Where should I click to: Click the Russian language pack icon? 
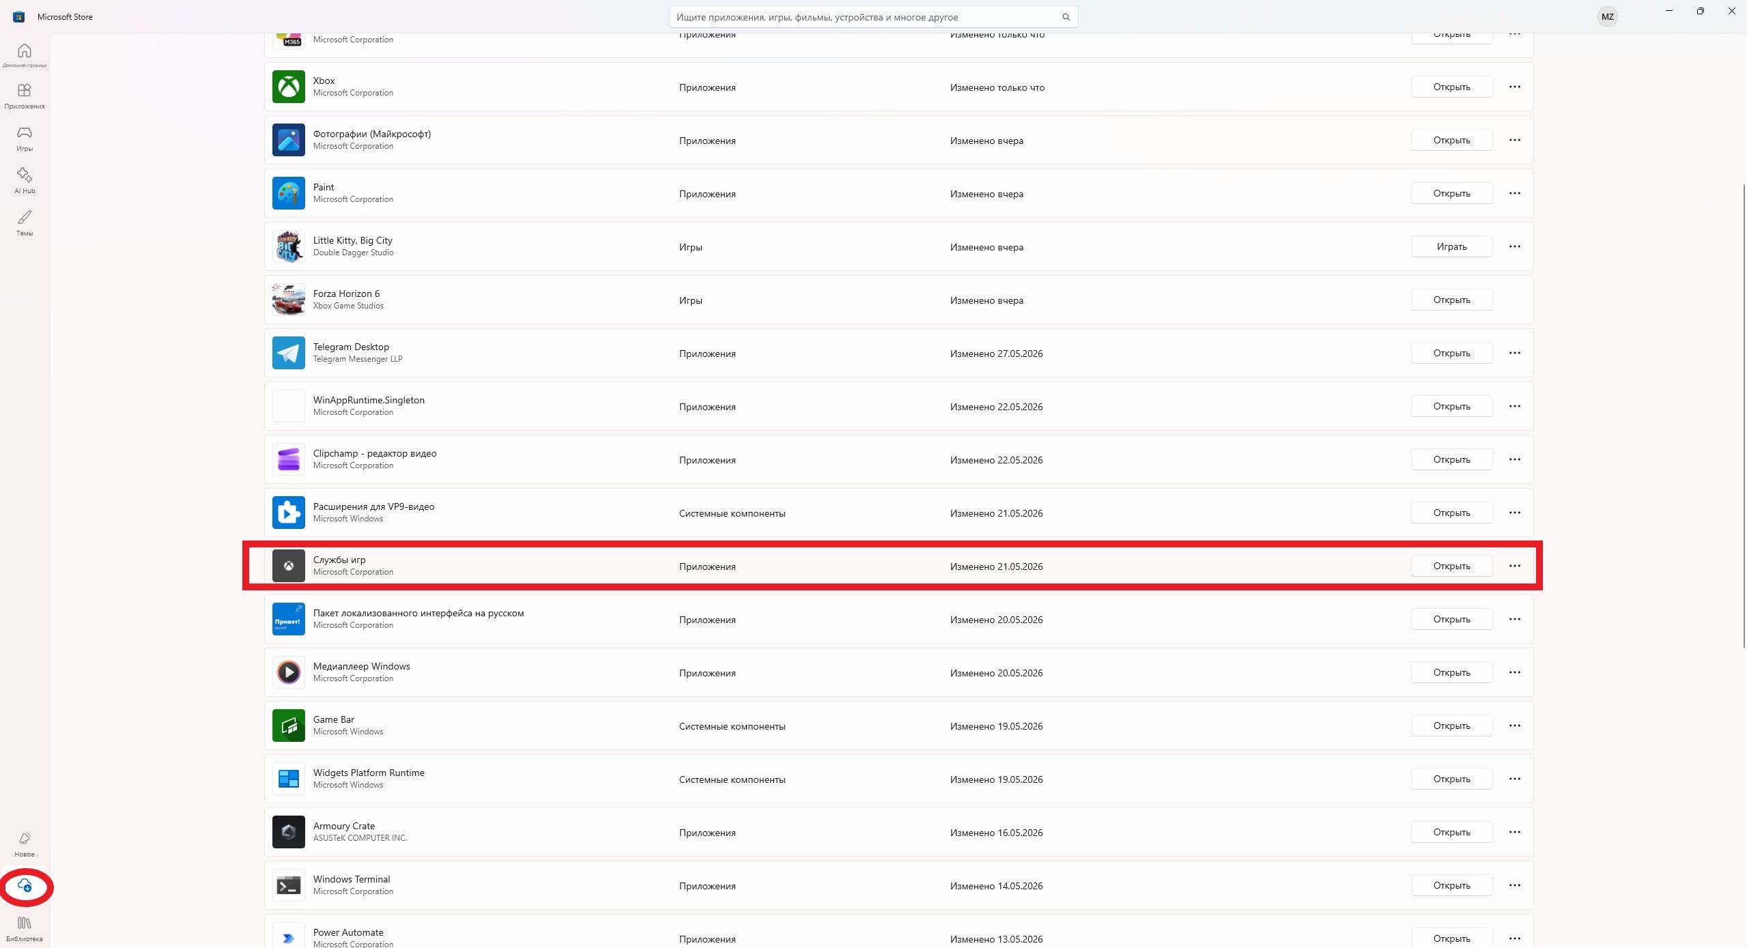tap(289, 619)
